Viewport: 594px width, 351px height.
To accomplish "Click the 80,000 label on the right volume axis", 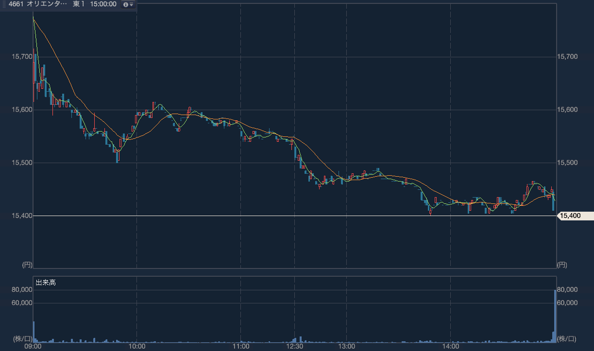I will tap(567, 290).
